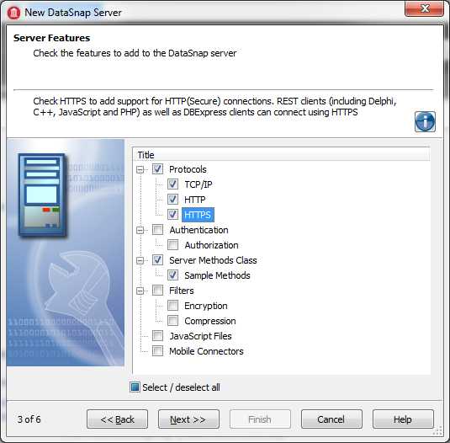This screenshot has width=450, height=443.
Task: Collapse the Authentication tree node
Action: [x=140, y=230]
